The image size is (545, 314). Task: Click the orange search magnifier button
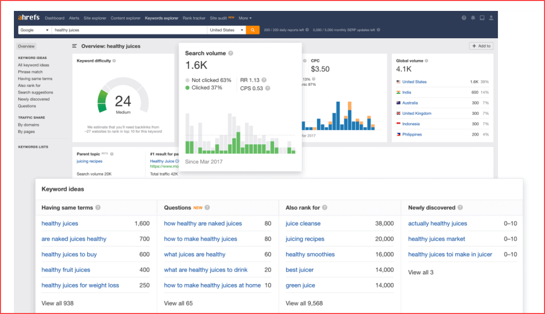tap(253, 30)
